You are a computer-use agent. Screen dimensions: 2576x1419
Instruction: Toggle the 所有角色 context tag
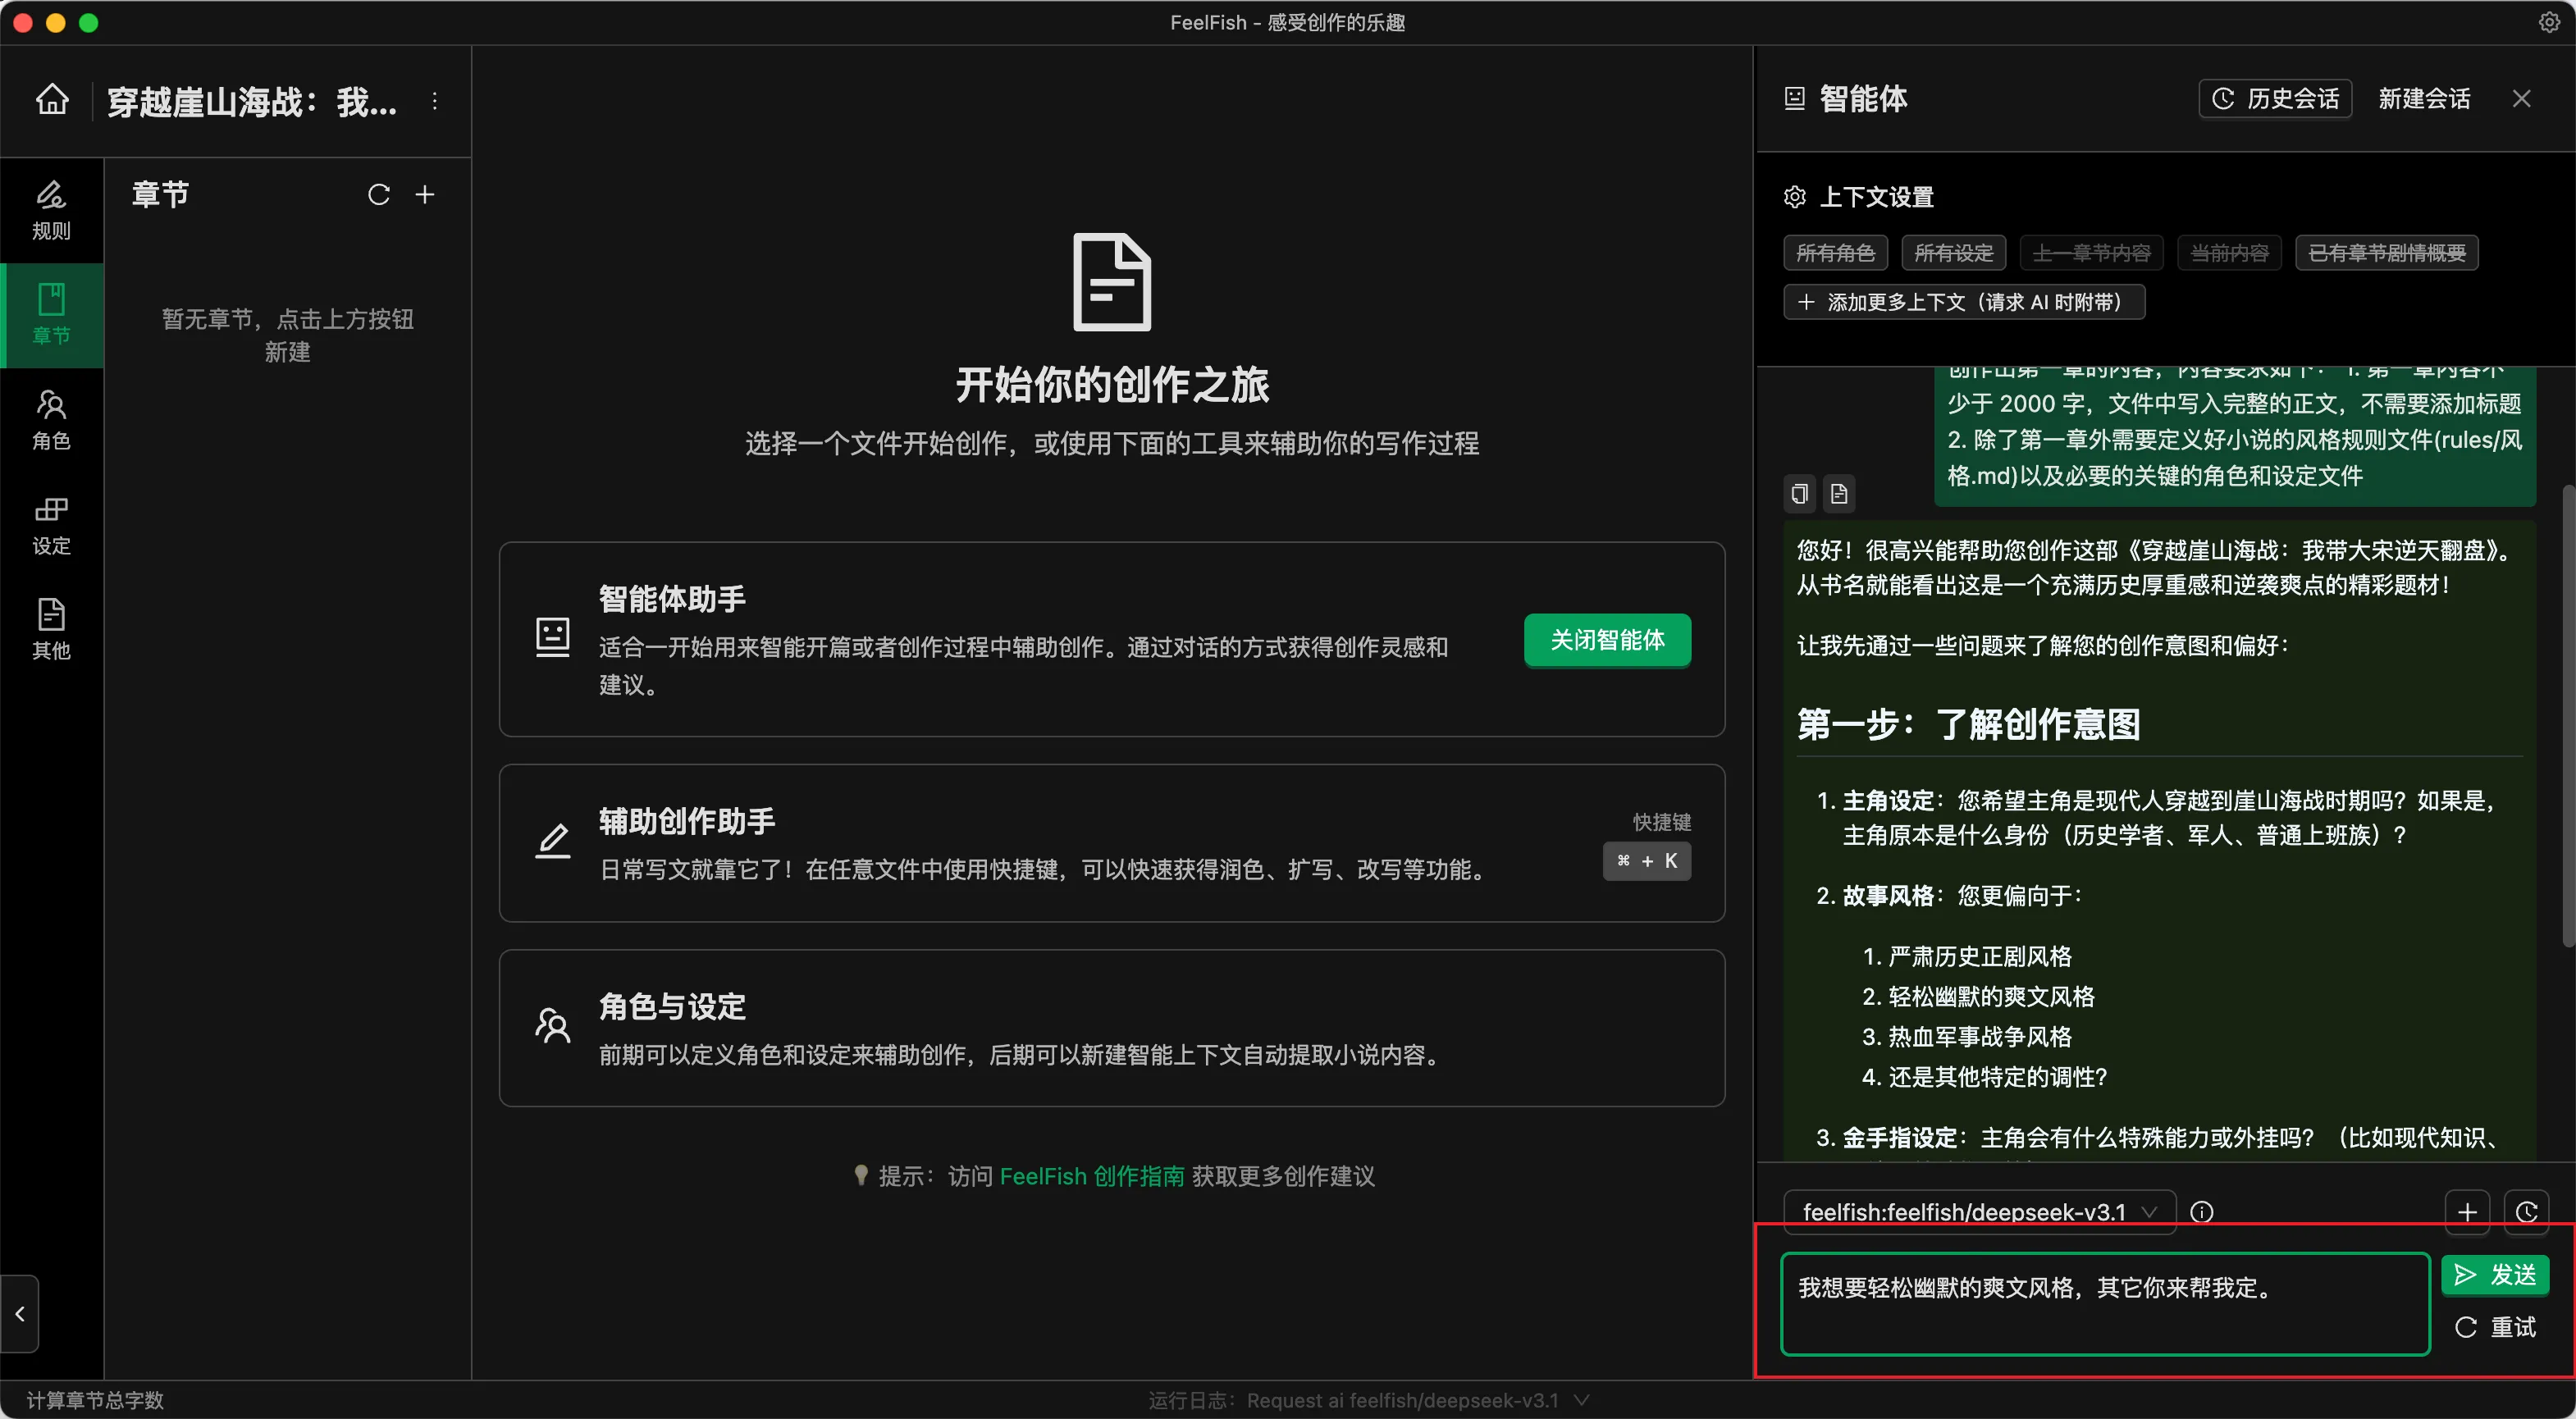1834,253
